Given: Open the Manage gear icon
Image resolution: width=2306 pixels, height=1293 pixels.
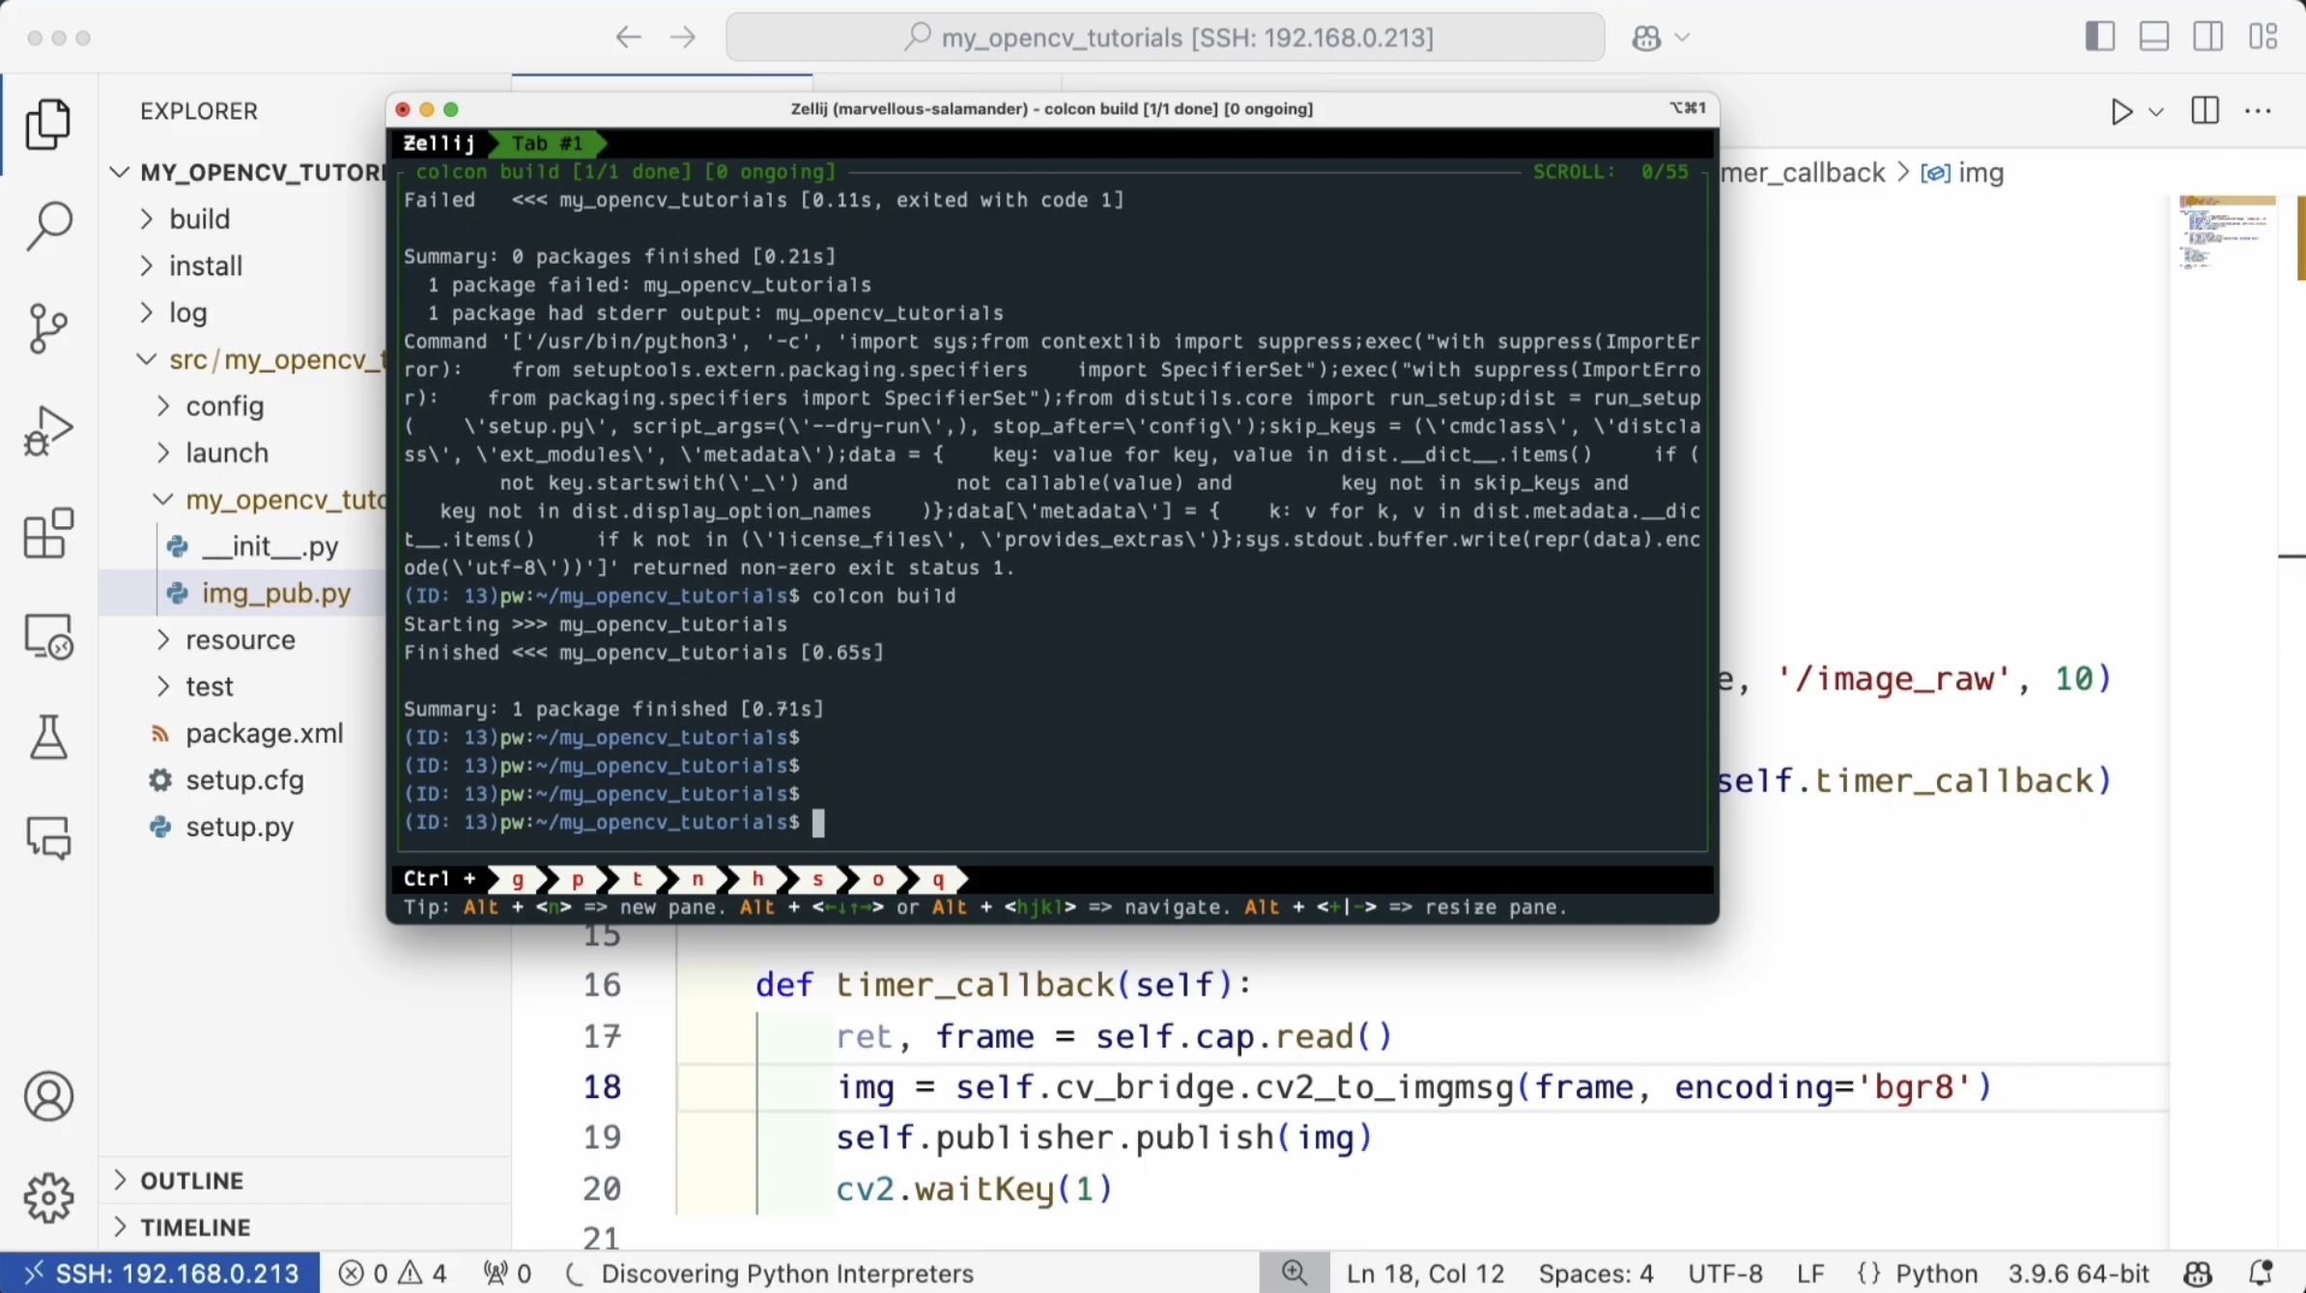Looking at the screenshot, I should pyautogui.click(x=48, y=1198).
